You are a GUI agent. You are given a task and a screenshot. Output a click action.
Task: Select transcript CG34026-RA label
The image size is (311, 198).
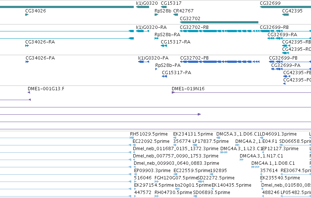pyautogui.click(x=40, y=42)
